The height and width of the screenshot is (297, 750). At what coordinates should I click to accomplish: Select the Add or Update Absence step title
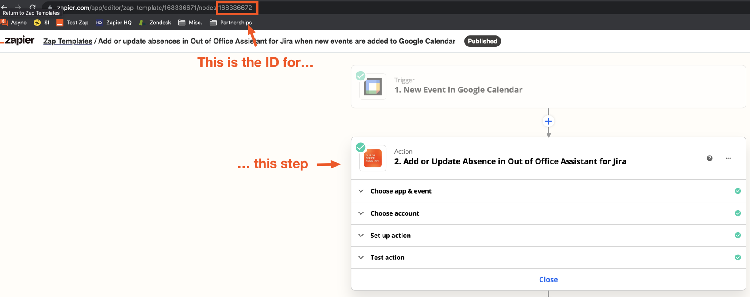510,161
